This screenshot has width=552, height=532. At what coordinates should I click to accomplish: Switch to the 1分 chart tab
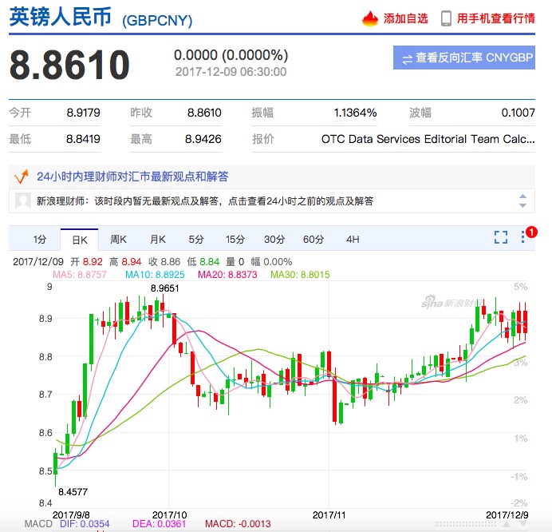[40, 240]
